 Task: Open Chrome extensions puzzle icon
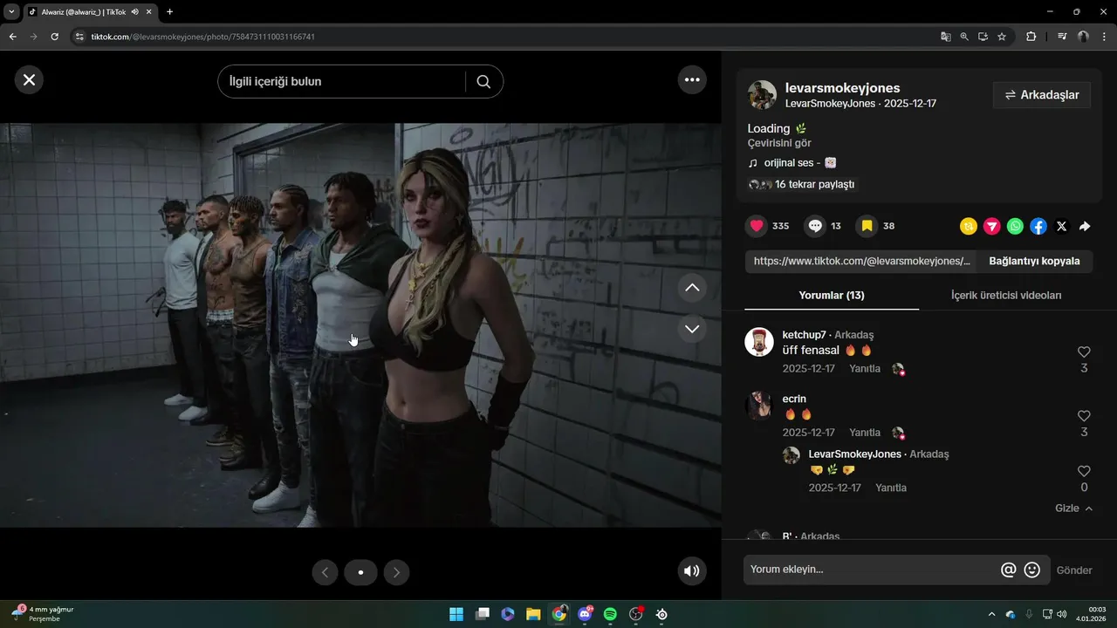(x=1031, y=37)
